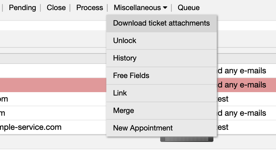Open the Queue action
Image resolution: width=276 pixels, height=152 pixels.
tap(188, 8)
